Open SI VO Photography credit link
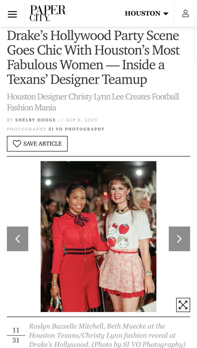The height and width of the screenshot is (348, 197). pyautogui.click(x=77, y=129)
